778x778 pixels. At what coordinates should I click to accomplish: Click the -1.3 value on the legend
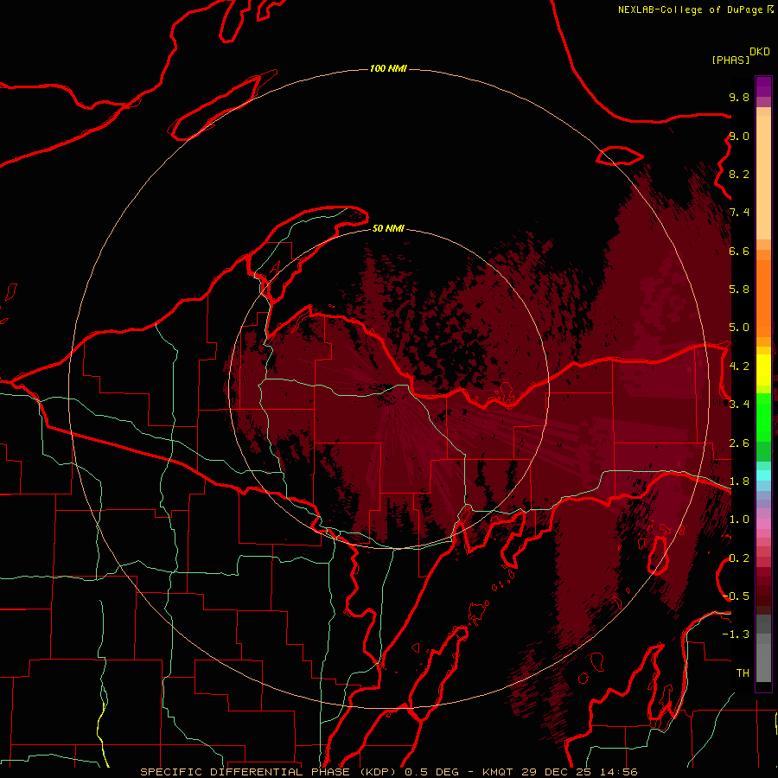(x=736, y=635)
